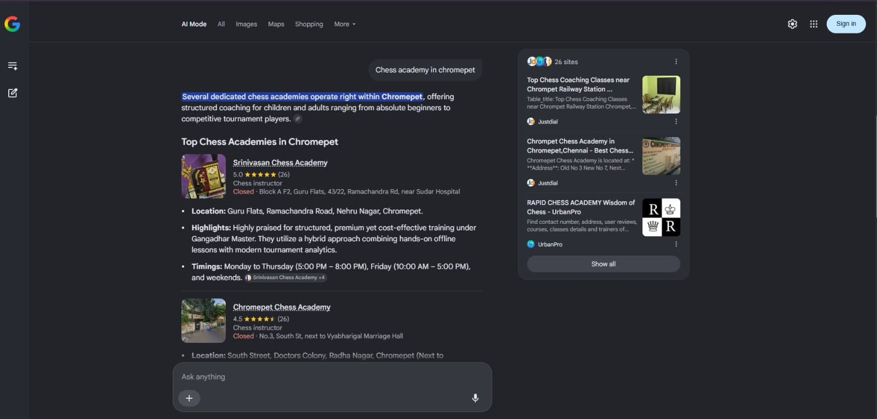This screenshot has height=419, width=877.
Task: Click the '26 sites' source favicons
Action: point(539,61)
